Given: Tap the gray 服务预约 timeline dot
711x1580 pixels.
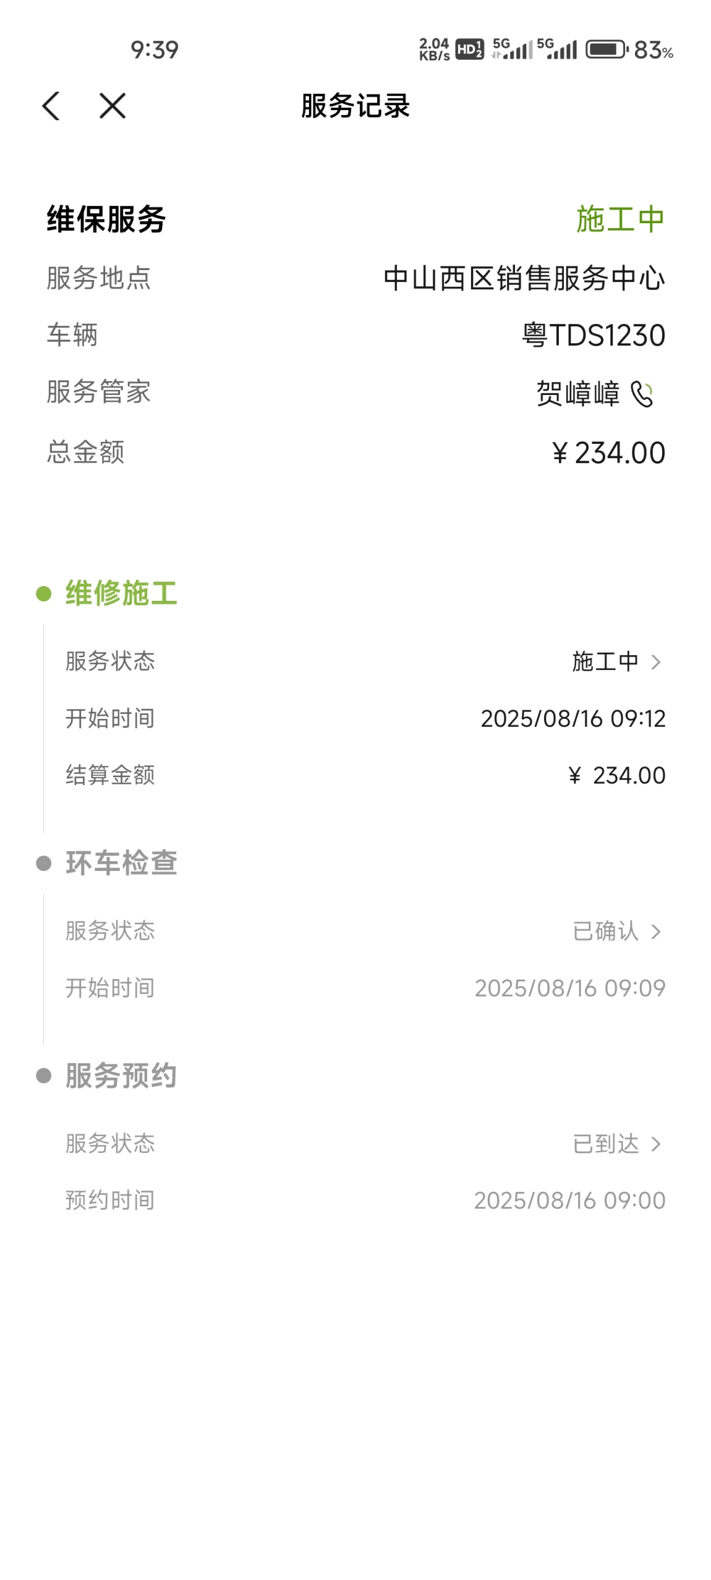Looking at the screenshot, I should 43,1076.
